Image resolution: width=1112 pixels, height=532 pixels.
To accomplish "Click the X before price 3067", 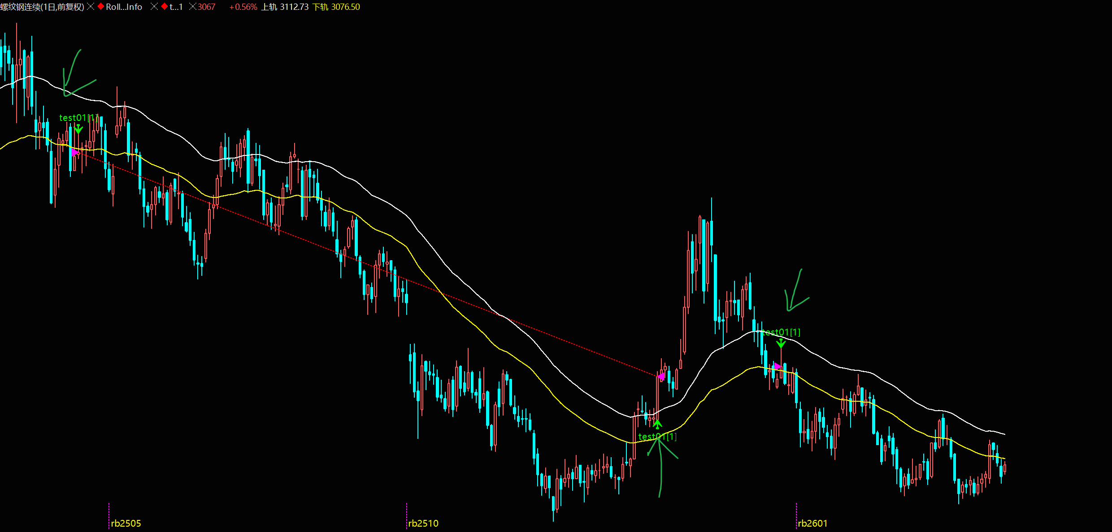I will tap(193, 7).
